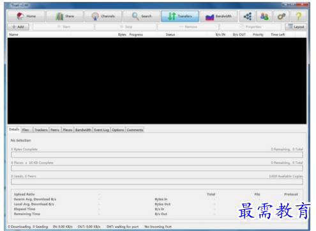This screenshot has height=231, width=316.
Task: Switch to the Options tab
Action: 118,130
